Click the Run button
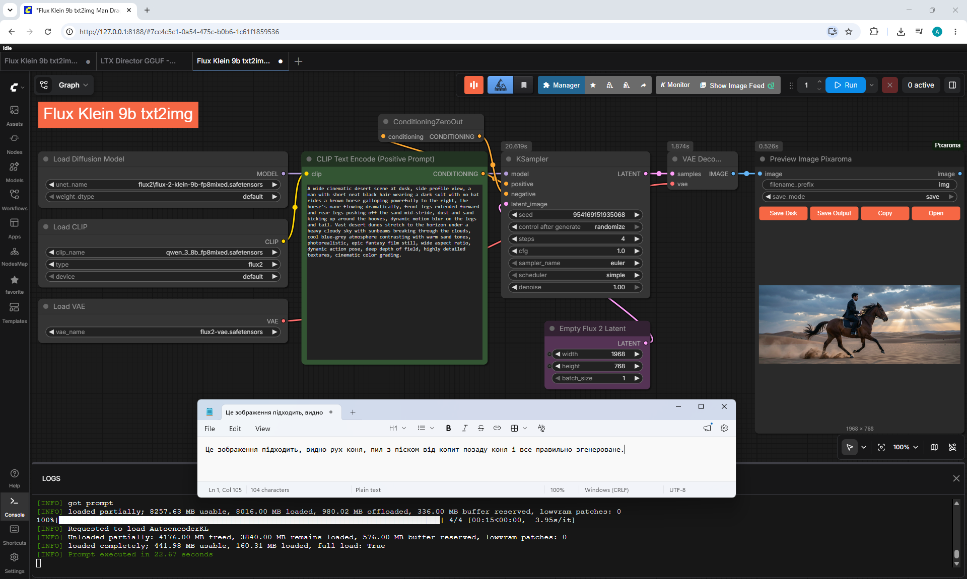Screen dimensions: 967x579 pyautogui.click(x=846, y=85)
